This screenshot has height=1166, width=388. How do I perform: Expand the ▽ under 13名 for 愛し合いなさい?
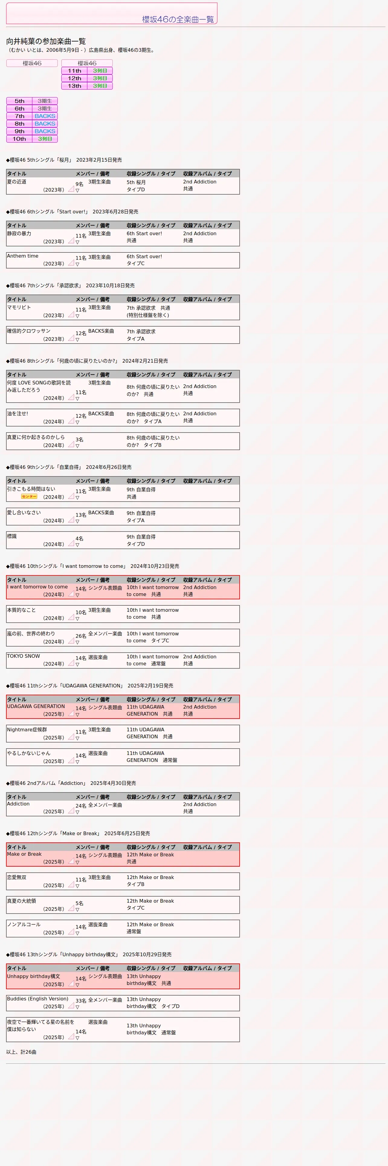pyautogui.click(x=77, y=522)
